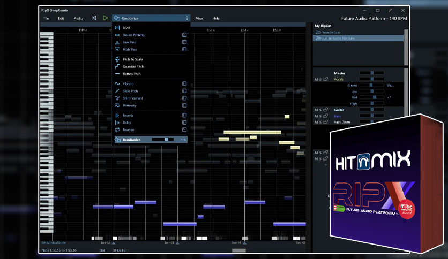Open the Audio menu
The height and width of the screenshot is (259, 448).
tap(78, 18)
